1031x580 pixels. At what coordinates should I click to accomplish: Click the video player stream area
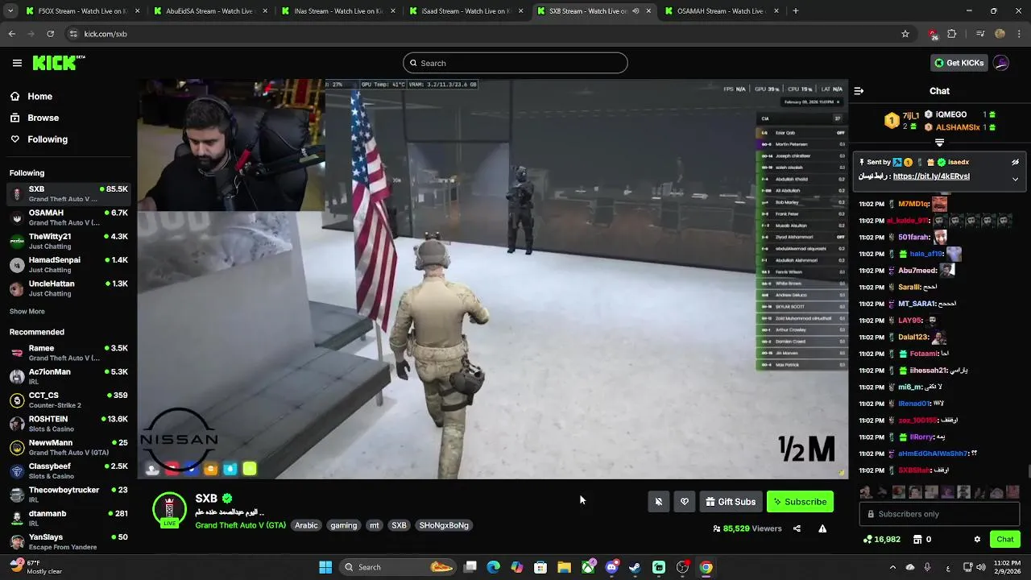click(x=492, y=279)
